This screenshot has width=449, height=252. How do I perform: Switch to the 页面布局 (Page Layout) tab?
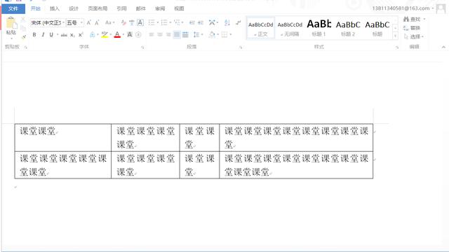[98, 8]
